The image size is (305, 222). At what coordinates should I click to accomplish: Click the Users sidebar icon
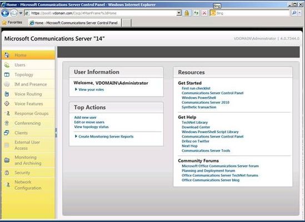click(x=7, y=65)
